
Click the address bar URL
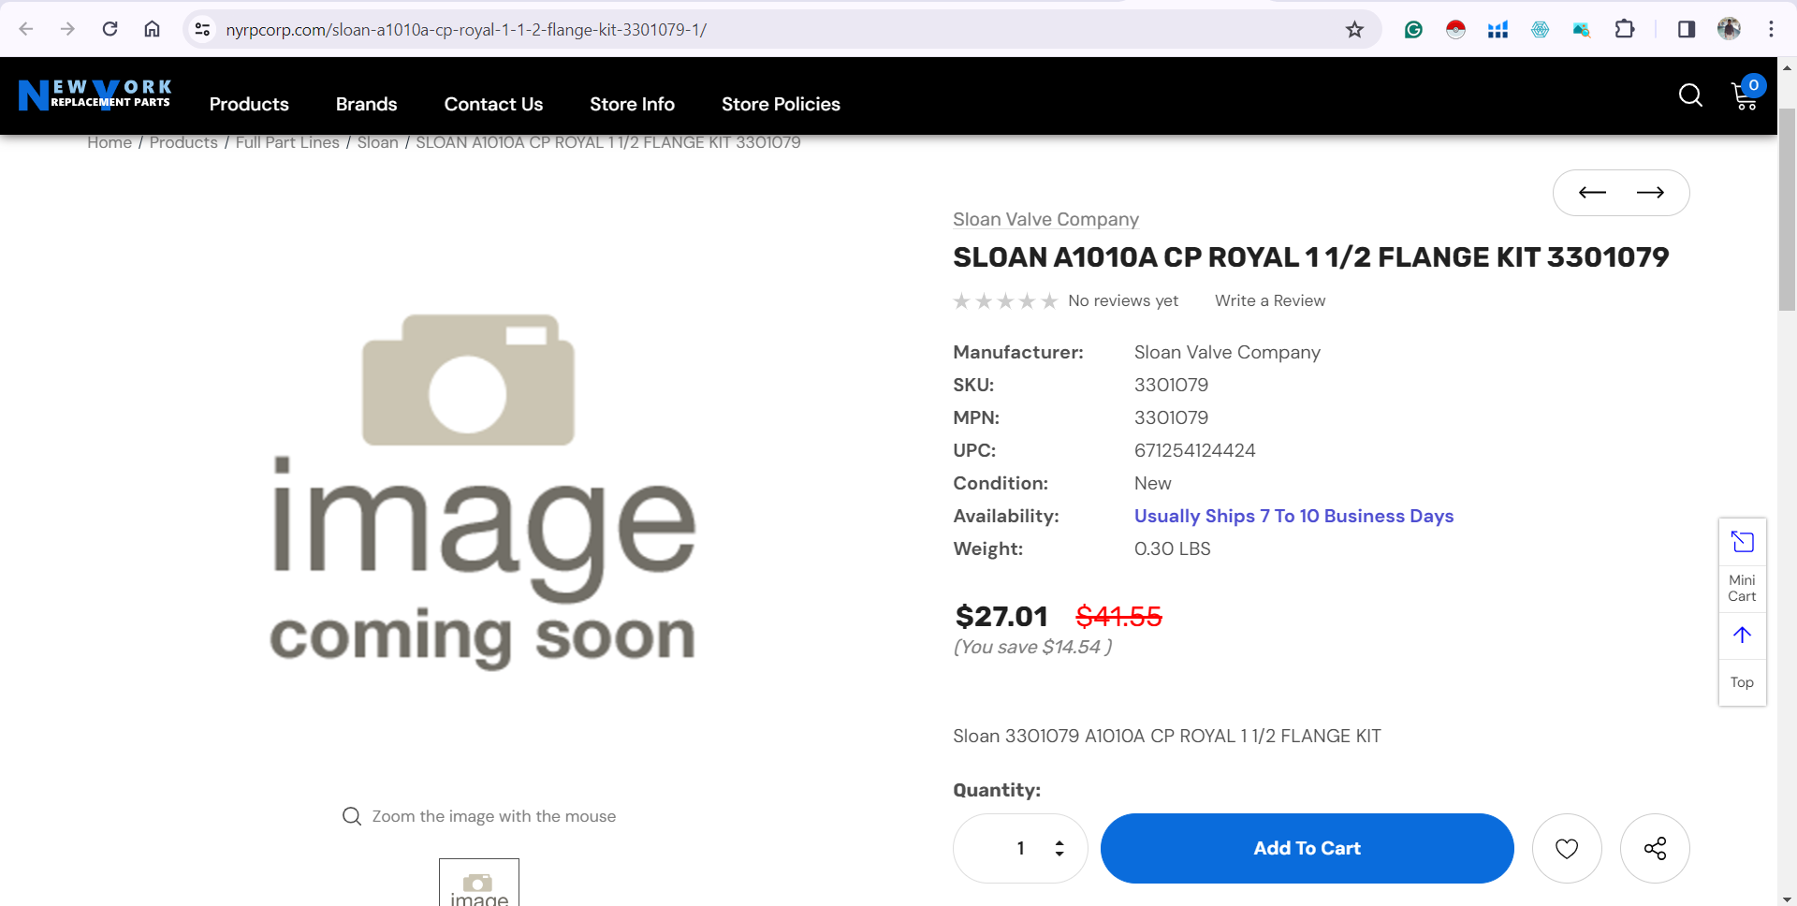pos(466,29)
